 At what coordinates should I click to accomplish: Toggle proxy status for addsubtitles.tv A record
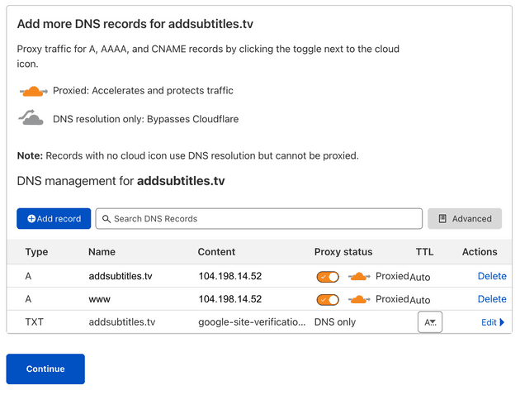(x=328, y=277)
